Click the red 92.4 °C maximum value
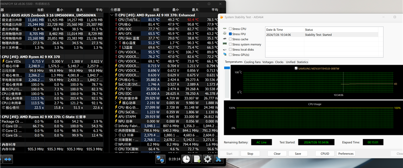The height and width of the screenshot is (168, 403). click(193, 20)
